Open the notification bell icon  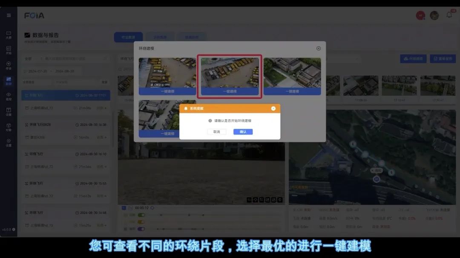[x=449, y=15]
